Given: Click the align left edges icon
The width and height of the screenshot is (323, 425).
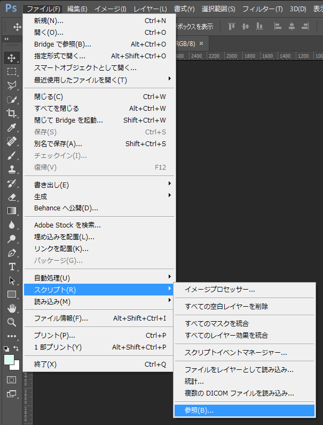Looking at the screenshot, I should [x=278, y=26].
